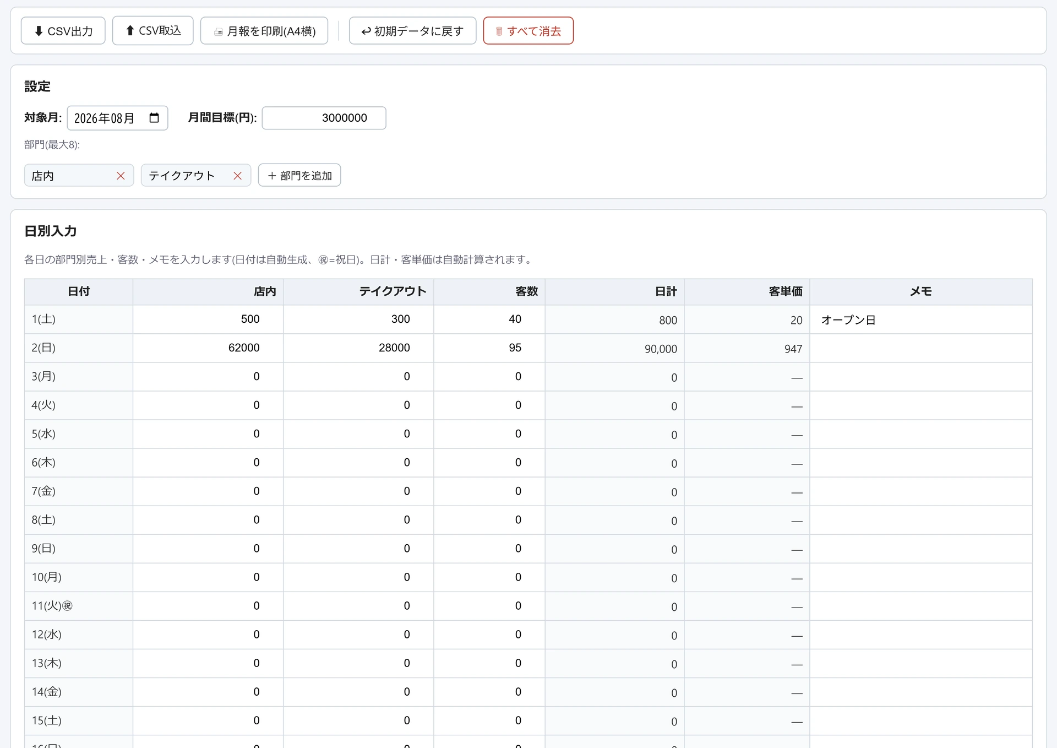Click 店内 cell in 14(金) row
The height and width of the screenshot is (748, 1057).
coord(208,692)
